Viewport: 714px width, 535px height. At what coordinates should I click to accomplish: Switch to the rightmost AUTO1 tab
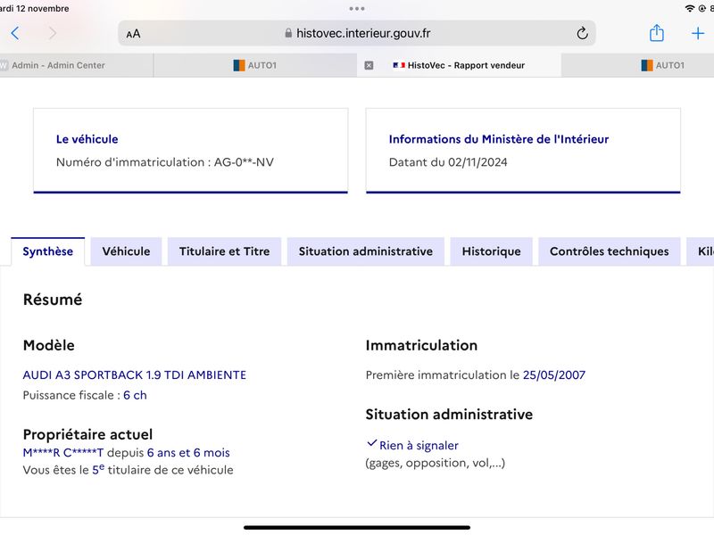[637, 65]
